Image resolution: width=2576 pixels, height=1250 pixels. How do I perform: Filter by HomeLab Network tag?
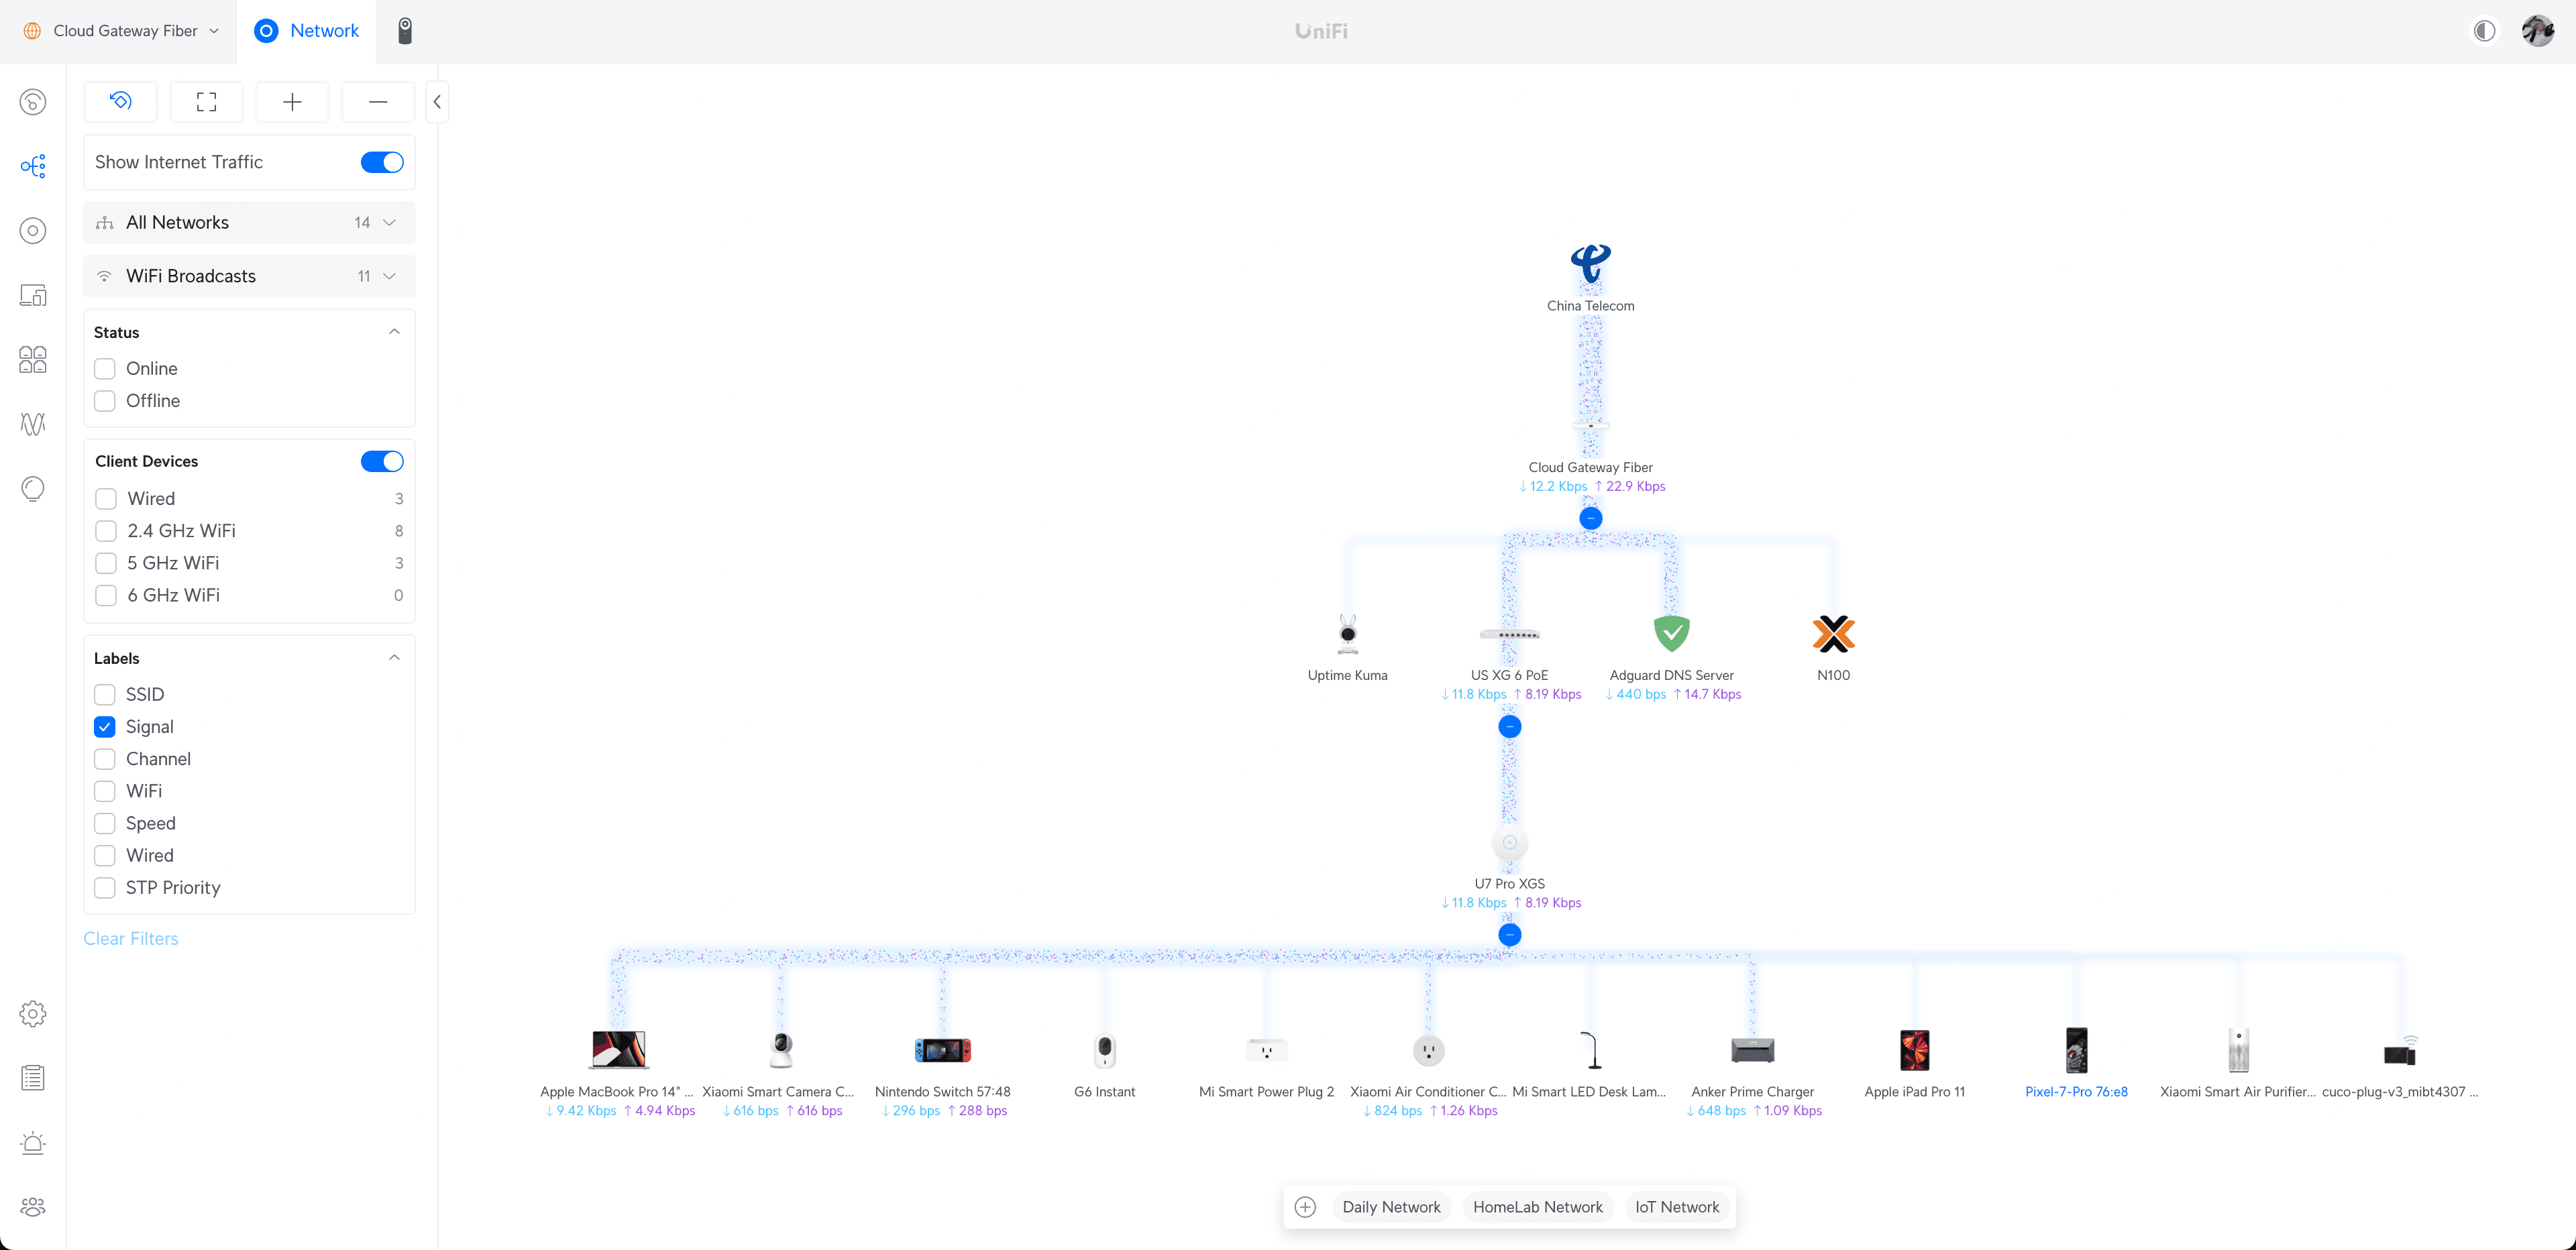click(1538, 1207)
